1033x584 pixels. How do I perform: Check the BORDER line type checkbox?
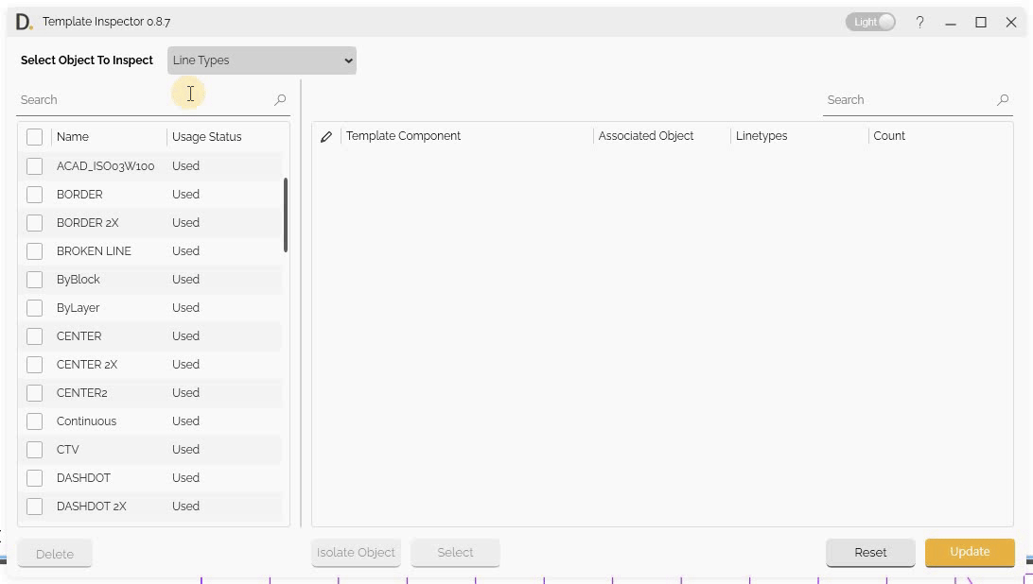(35, 194)
